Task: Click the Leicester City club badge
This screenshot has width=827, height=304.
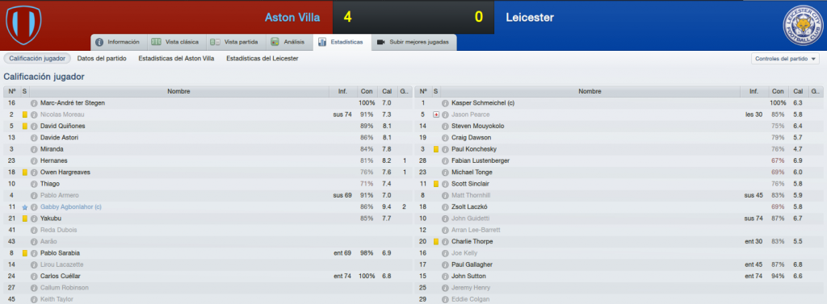Action: click(802, 25)
